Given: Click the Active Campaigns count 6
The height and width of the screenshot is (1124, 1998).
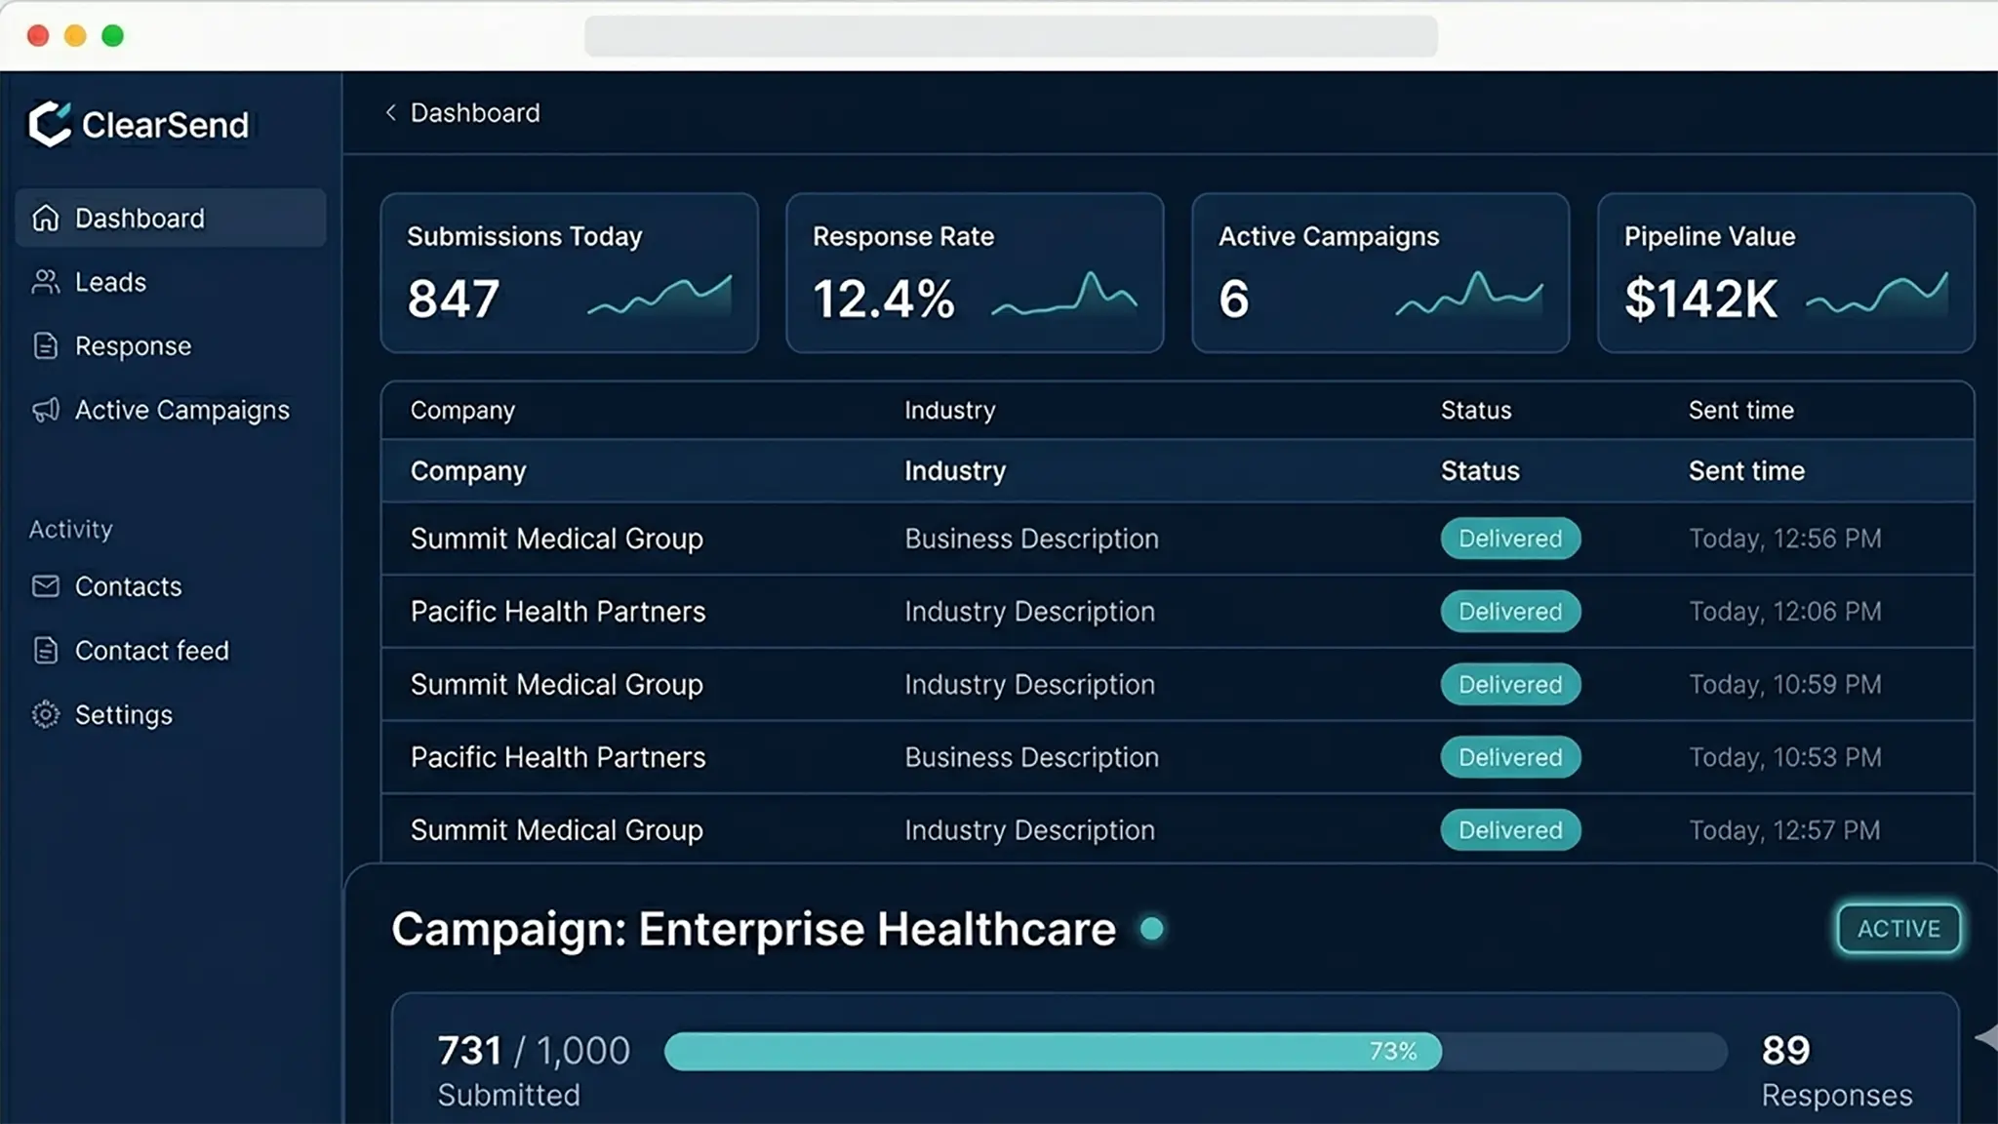Looking at the screenshot, I should [1233, 299].
